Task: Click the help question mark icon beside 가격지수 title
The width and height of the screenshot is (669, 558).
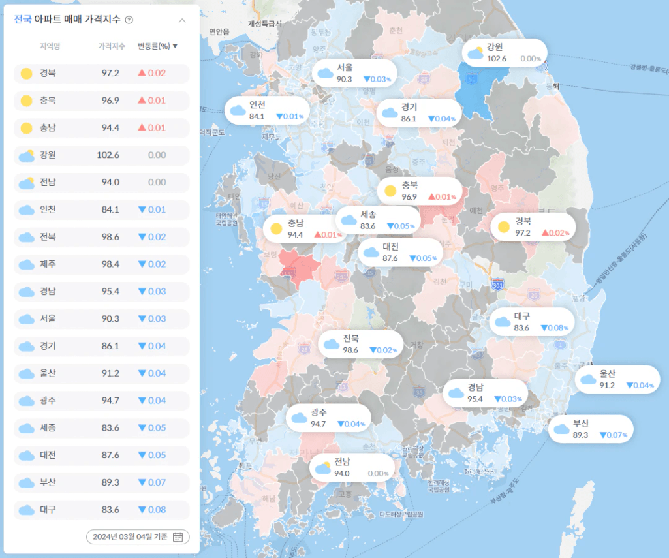Action: (x=129, y=20)
